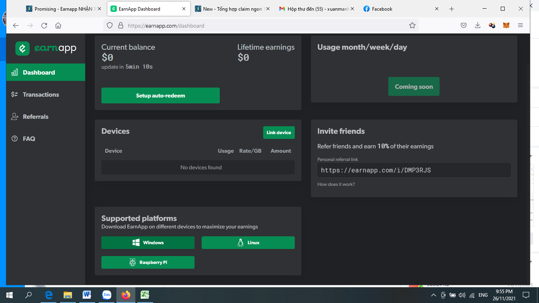Open the 'How does it work?' link
The image size is (539, 303).
(x=336, y=184)
